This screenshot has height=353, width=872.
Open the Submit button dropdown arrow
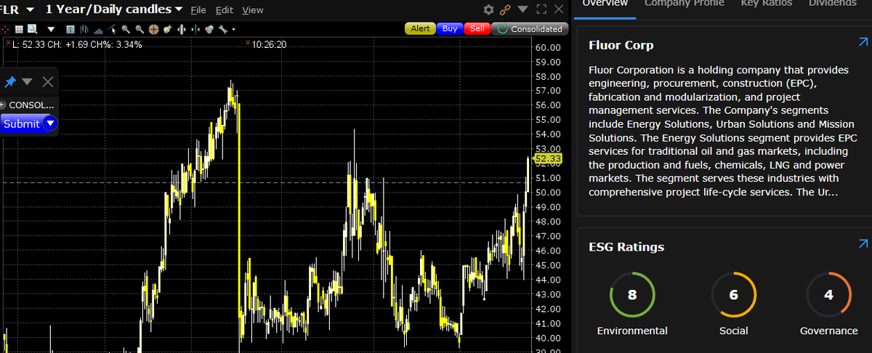[49, 123]
